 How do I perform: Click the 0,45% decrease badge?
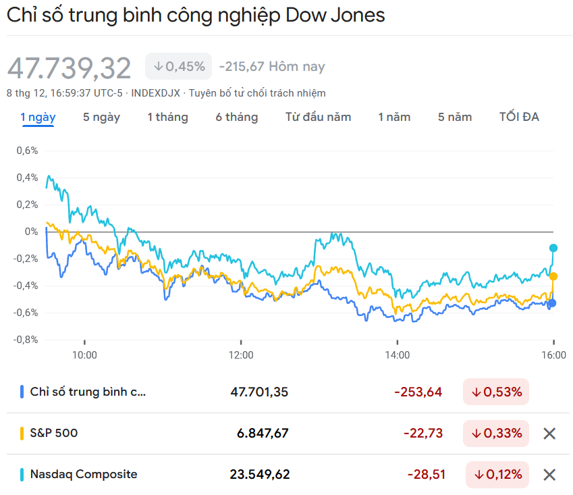coord(179,66)
